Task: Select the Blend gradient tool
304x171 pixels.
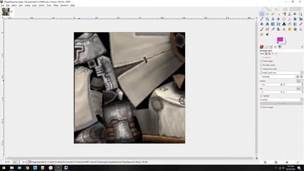Action: (295, 24)
